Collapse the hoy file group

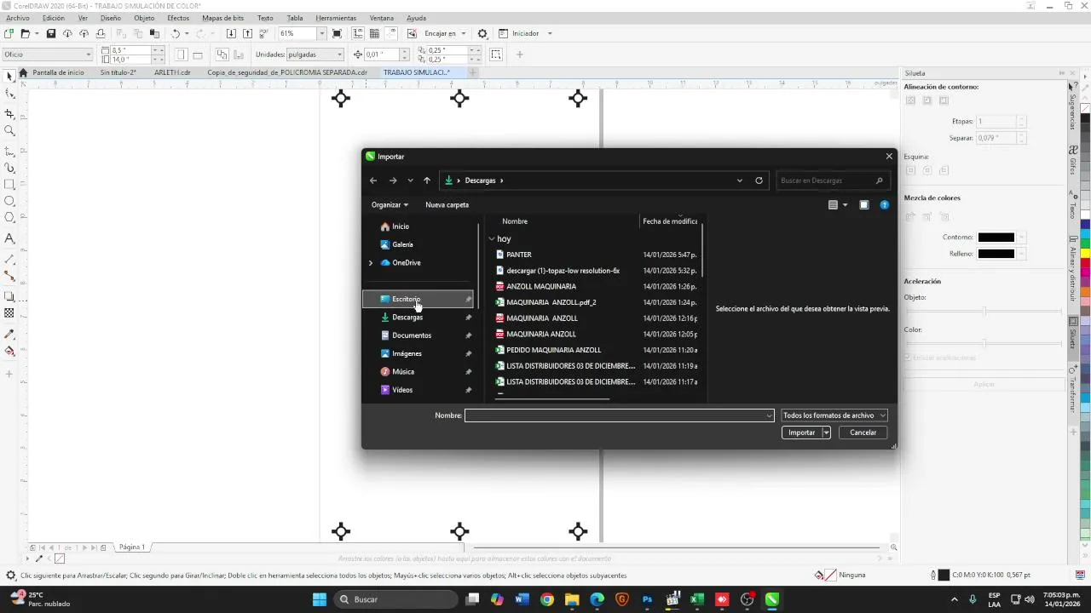(492, 239)
